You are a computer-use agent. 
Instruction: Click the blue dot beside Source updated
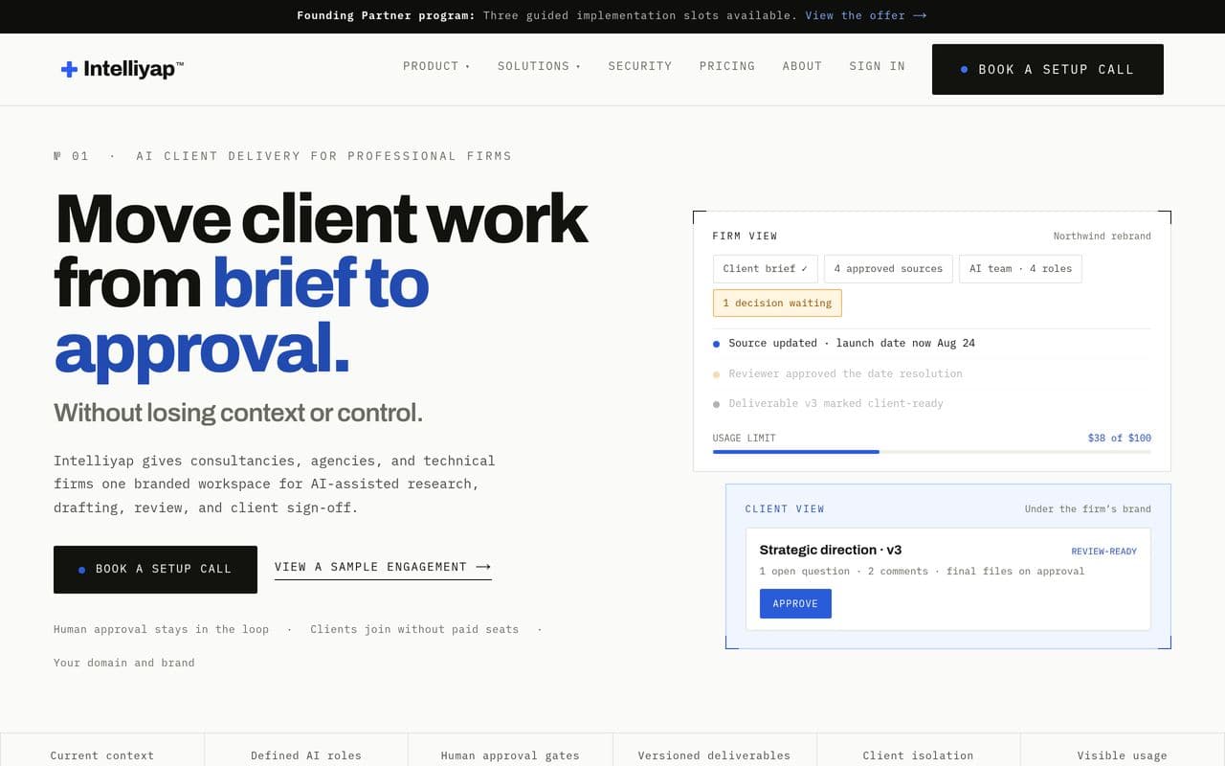pos(717,344)
